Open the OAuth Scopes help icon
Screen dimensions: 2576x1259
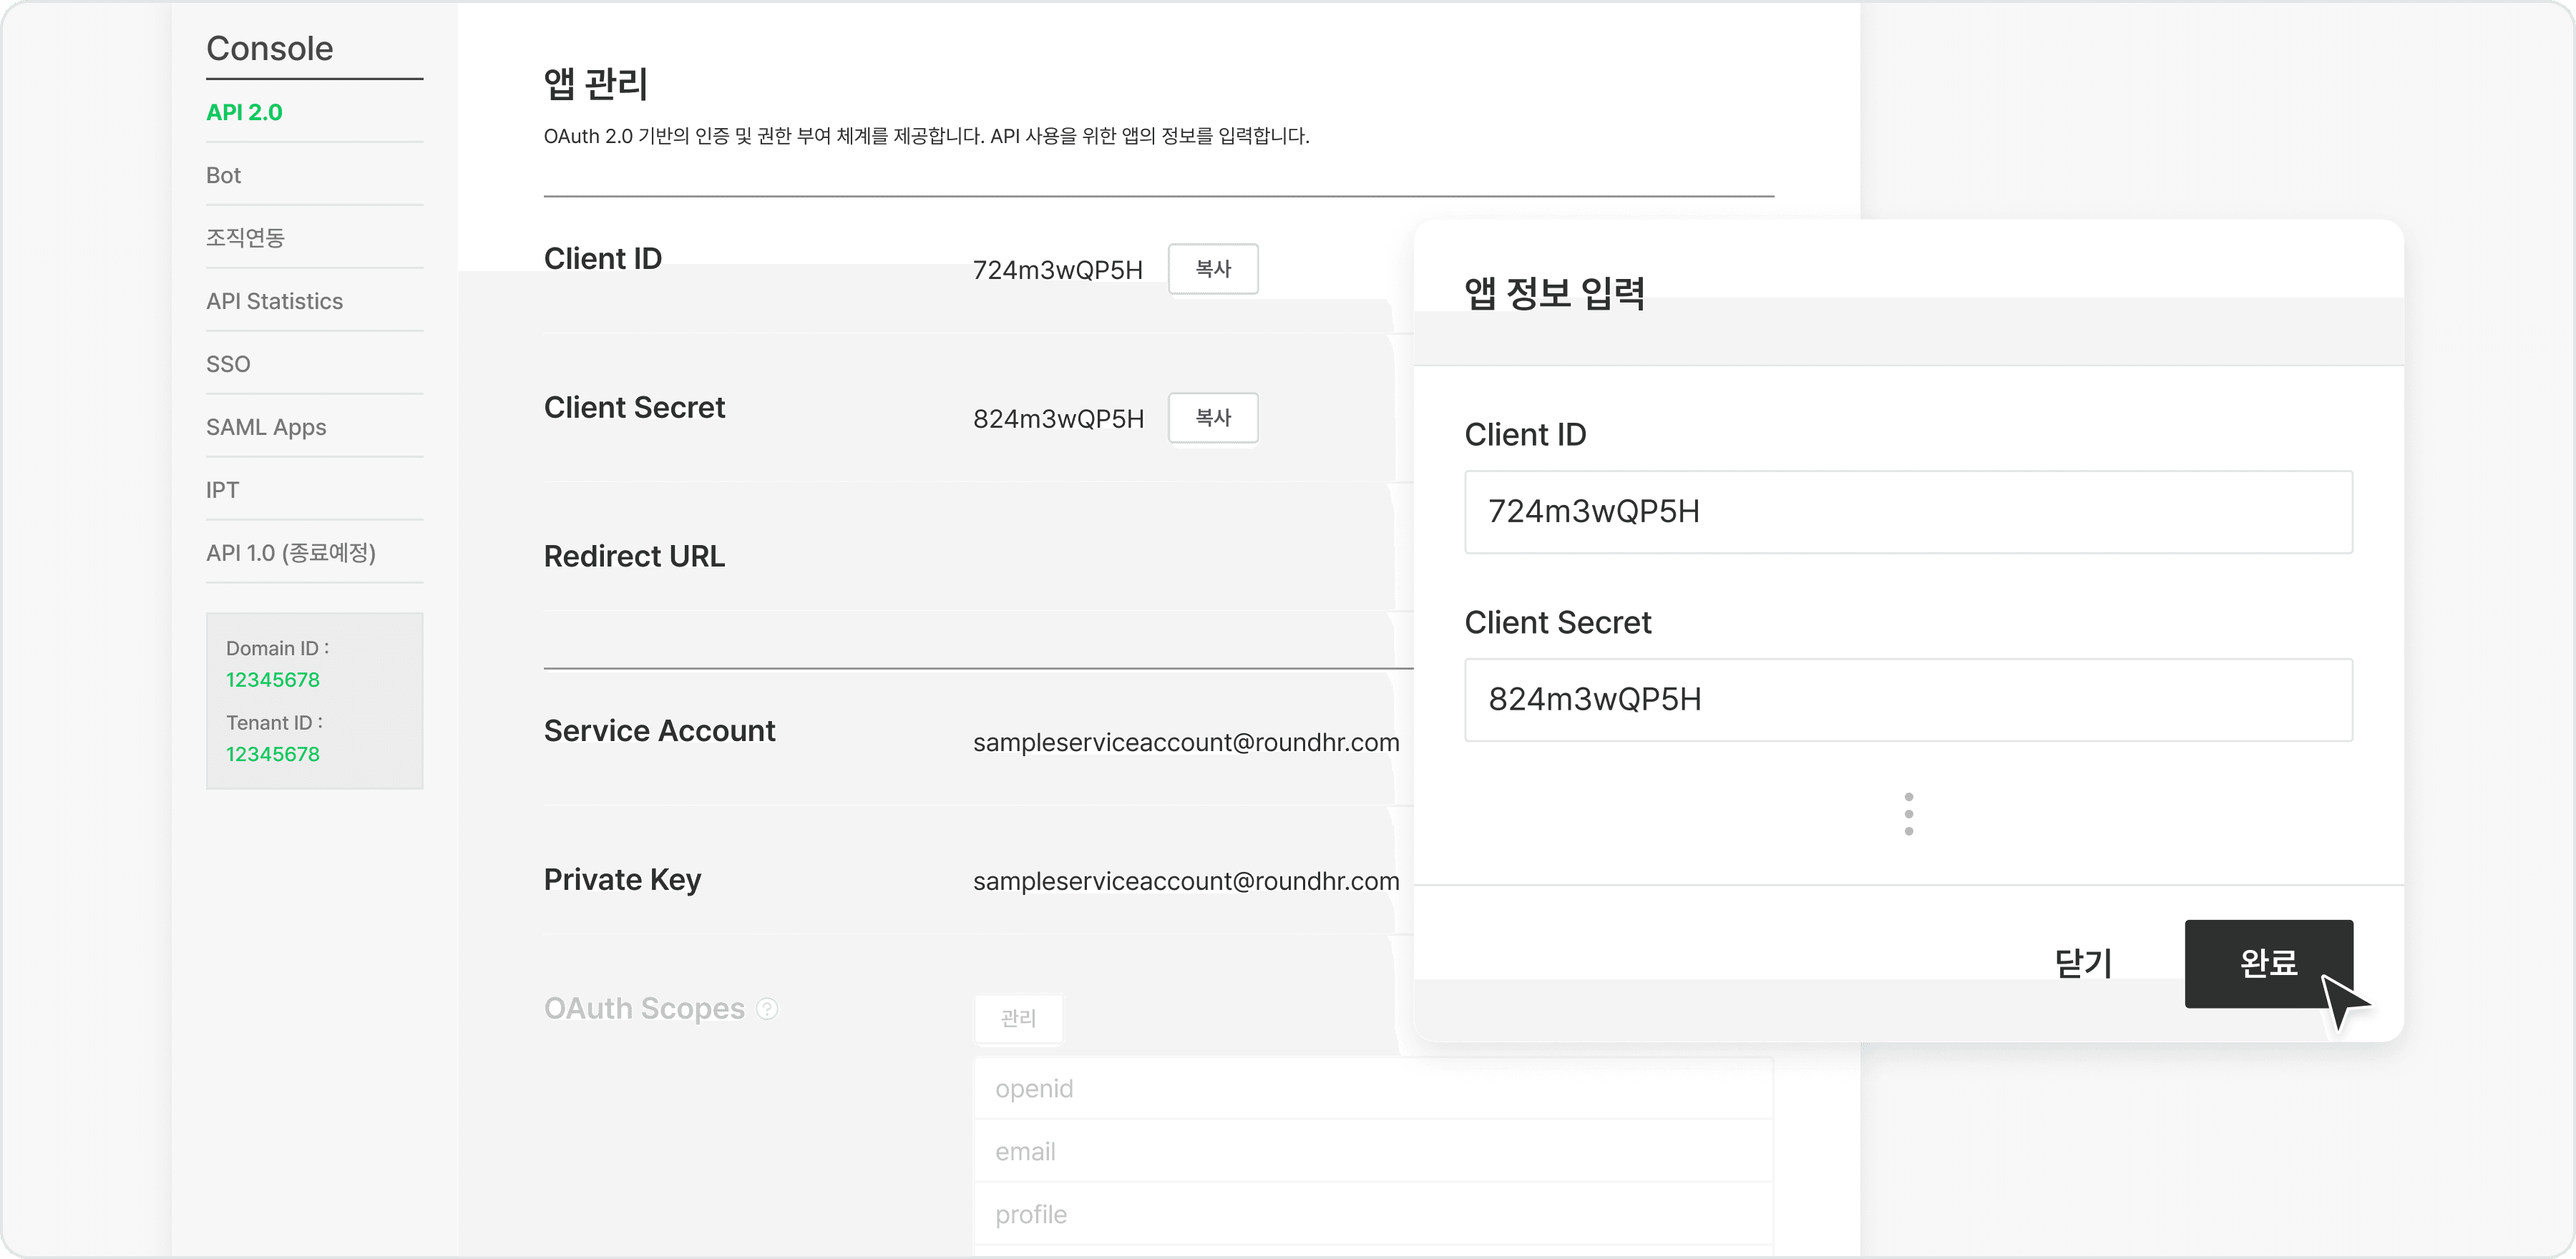point(766,1009)
